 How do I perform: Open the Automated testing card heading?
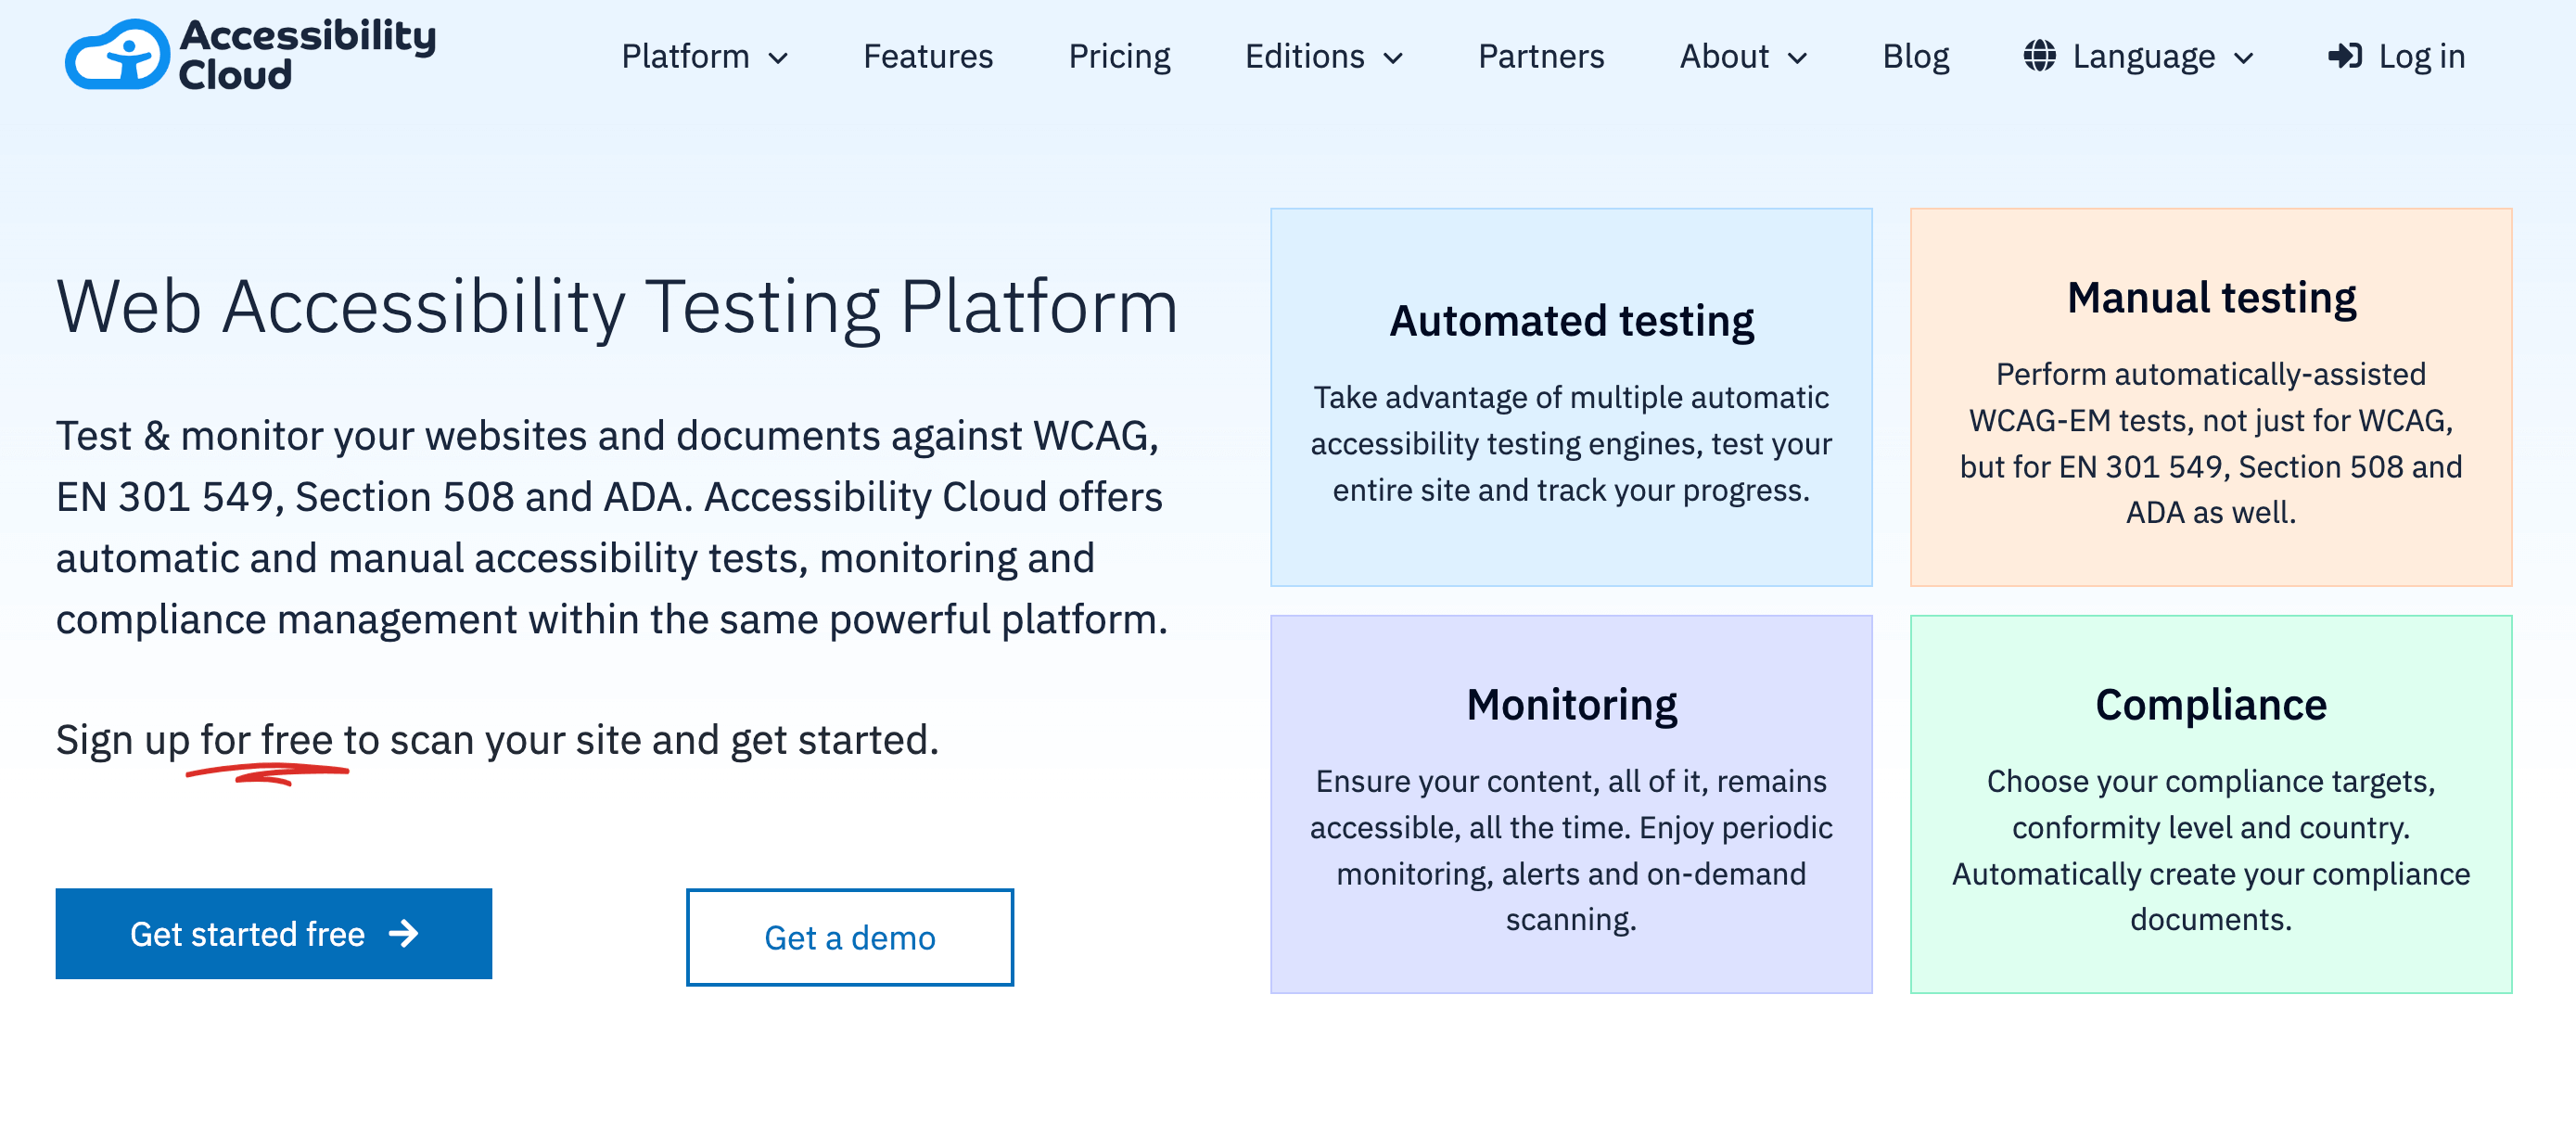click(x=1571, y=321)
